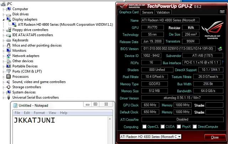
Task: Minimize the Notepad window
Action: [x=88, y=104]
